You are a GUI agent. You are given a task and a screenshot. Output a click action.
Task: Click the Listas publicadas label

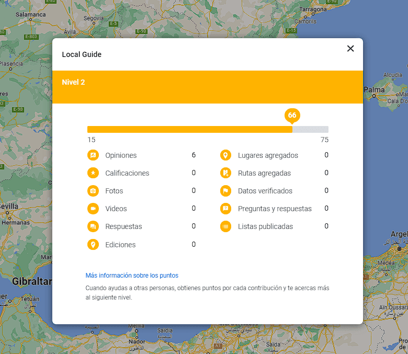pos(265,226)
